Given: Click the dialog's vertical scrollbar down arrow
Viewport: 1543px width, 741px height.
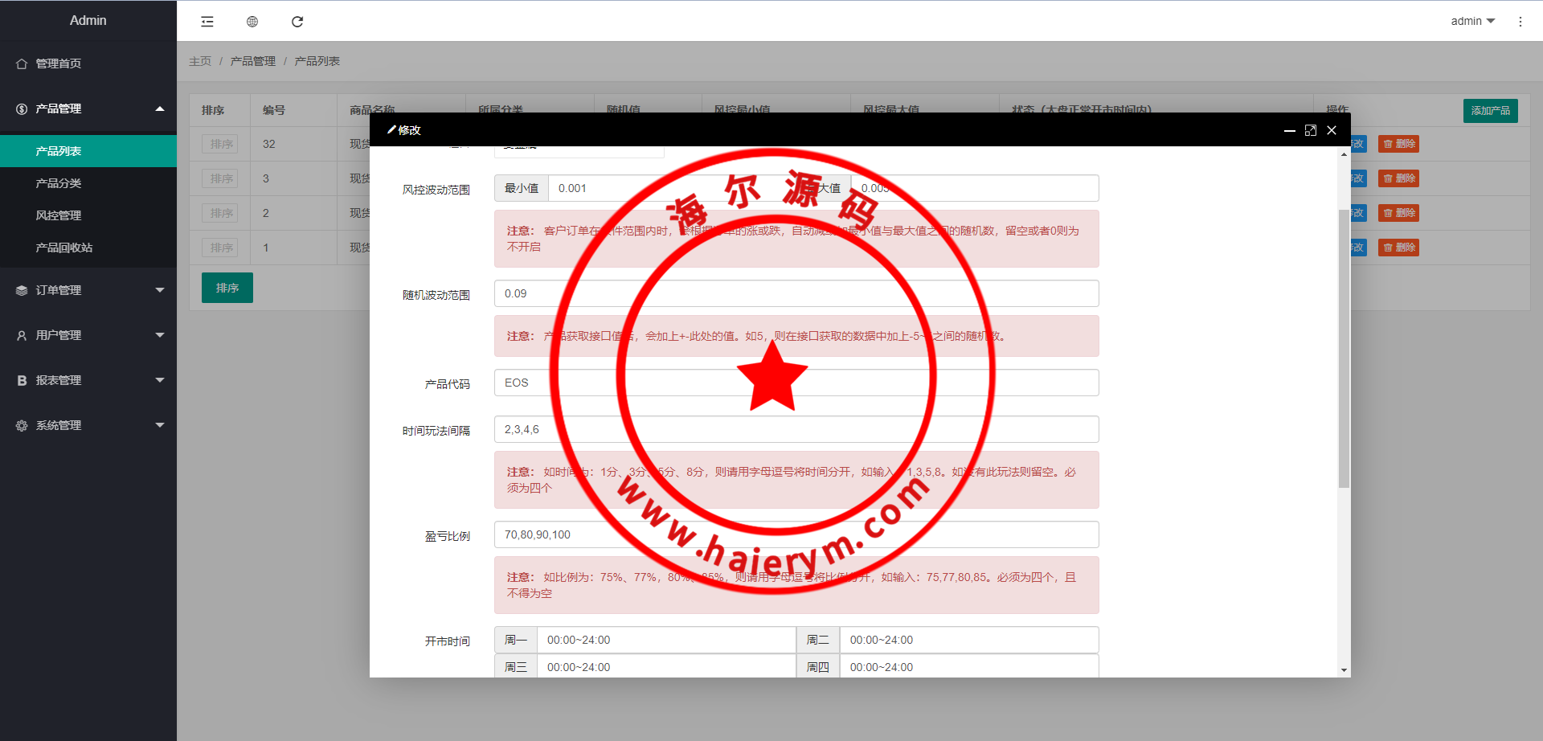Looking at the screenshot, I should coord(1344,670).
